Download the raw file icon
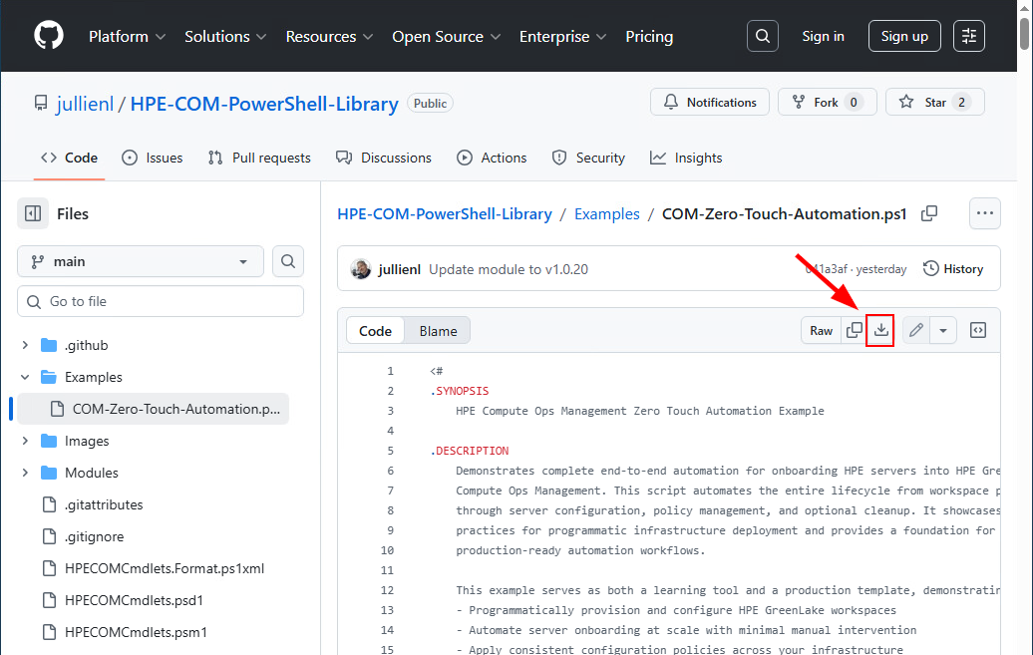 pos(880,331)
